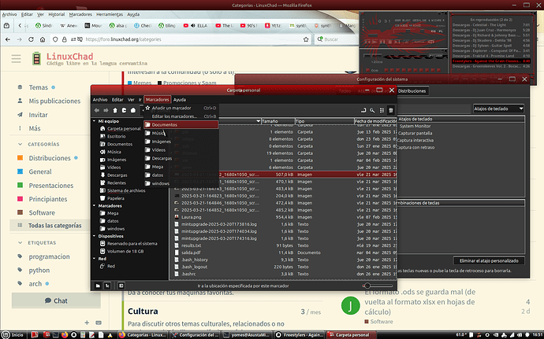Open Ayuda menu in file manager

[180, 99]
